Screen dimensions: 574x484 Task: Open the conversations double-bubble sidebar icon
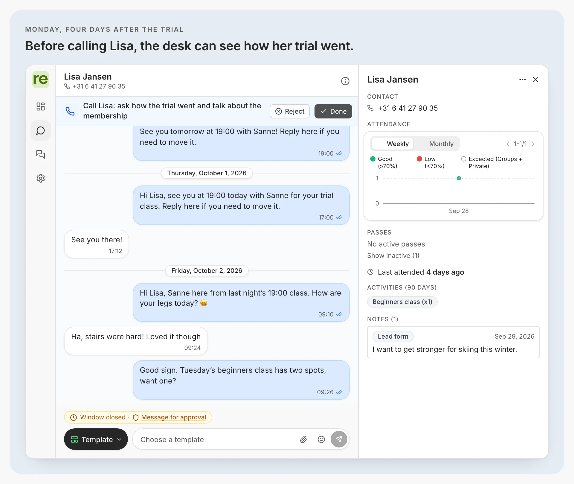tap(40, 154)
